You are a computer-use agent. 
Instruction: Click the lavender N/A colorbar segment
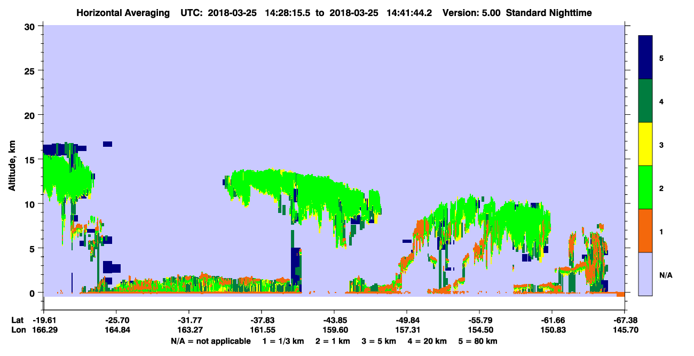645,274
